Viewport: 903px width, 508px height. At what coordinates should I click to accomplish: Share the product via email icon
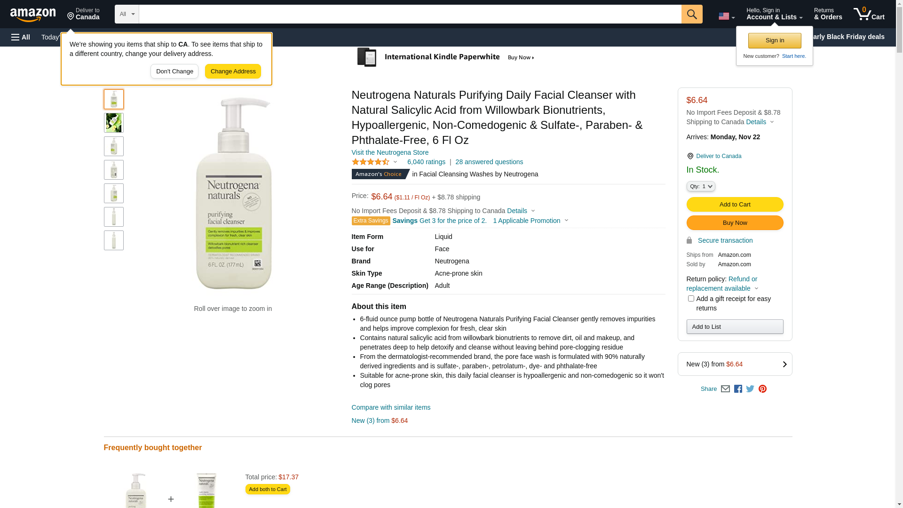click(x=725, y=389)
